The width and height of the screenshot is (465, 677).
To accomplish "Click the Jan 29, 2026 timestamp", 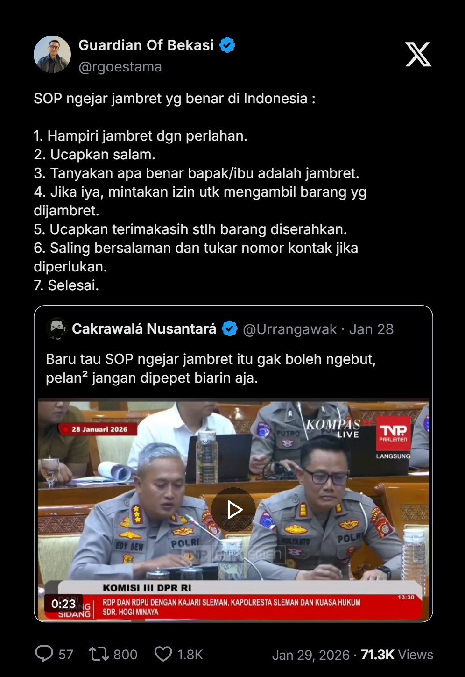I will click(x=311, y=655).
